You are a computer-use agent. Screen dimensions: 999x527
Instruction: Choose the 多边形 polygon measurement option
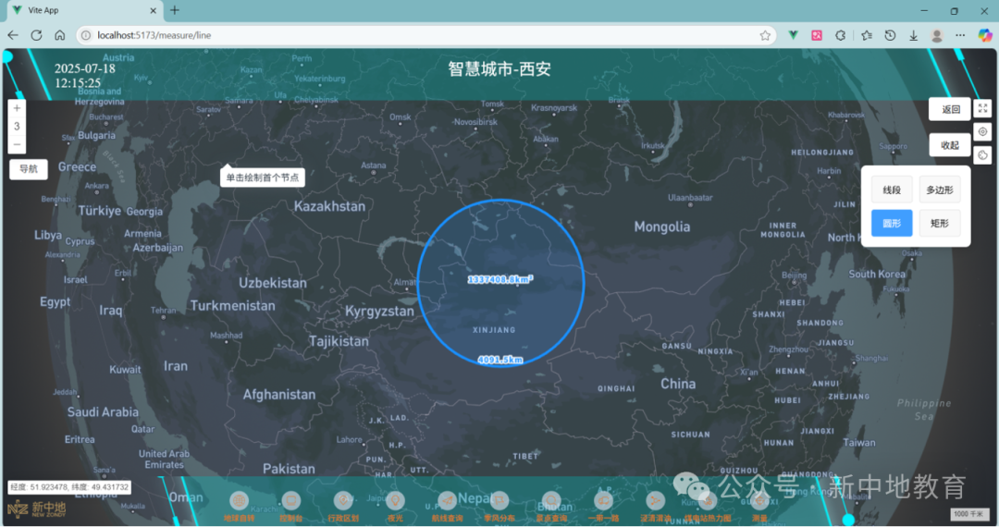(x=940, y=190)
